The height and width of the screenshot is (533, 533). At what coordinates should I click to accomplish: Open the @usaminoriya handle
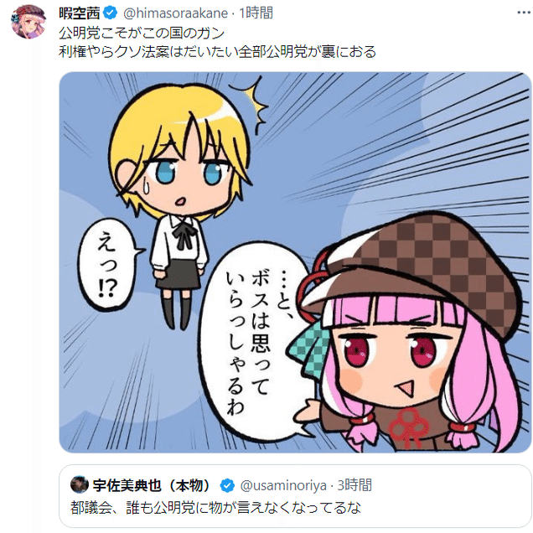point(283,486)
